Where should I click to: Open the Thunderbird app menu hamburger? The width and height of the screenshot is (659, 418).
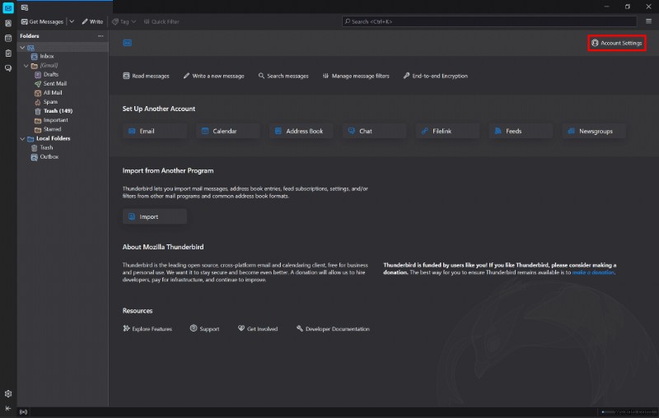[648, 21]
